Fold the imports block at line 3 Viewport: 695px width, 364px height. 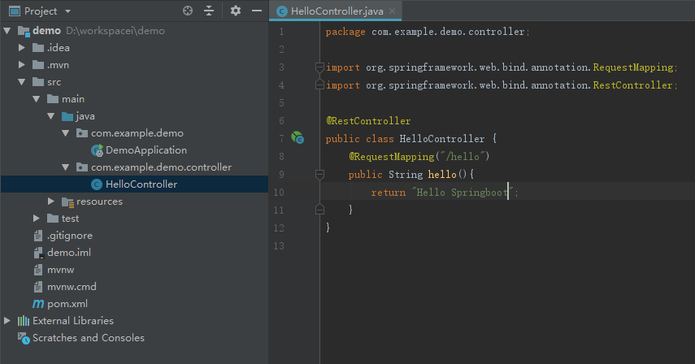pos(319,67)
